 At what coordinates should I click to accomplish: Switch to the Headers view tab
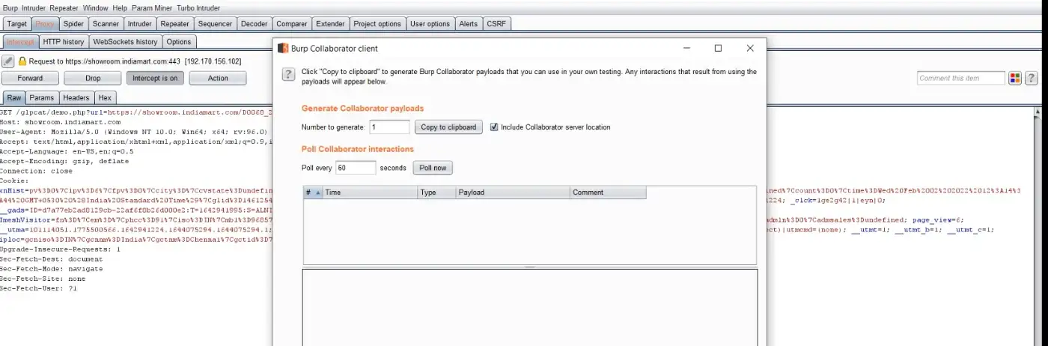(x=76, y=97)
